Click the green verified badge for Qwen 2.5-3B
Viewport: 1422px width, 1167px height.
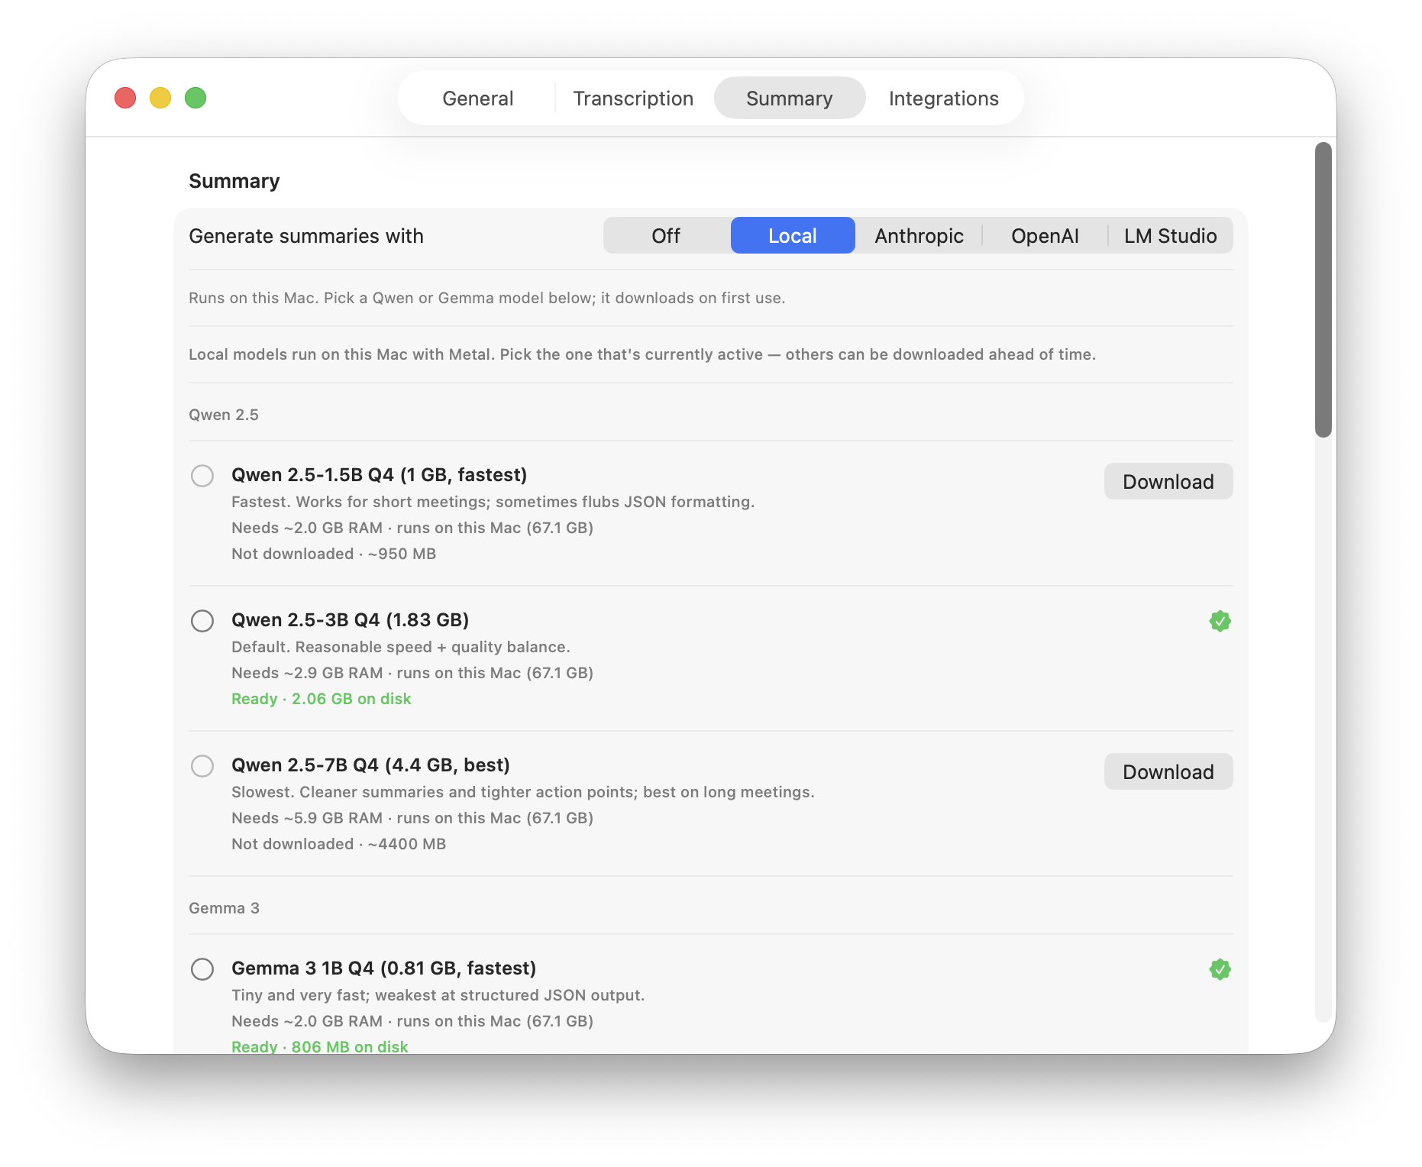click(x=1220, y=621)
